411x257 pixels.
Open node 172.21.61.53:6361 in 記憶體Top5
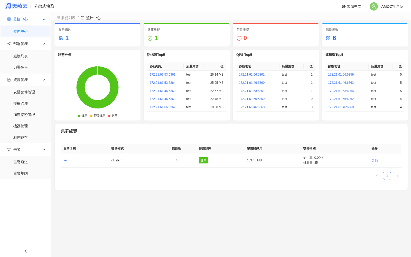tap(163, 75)
